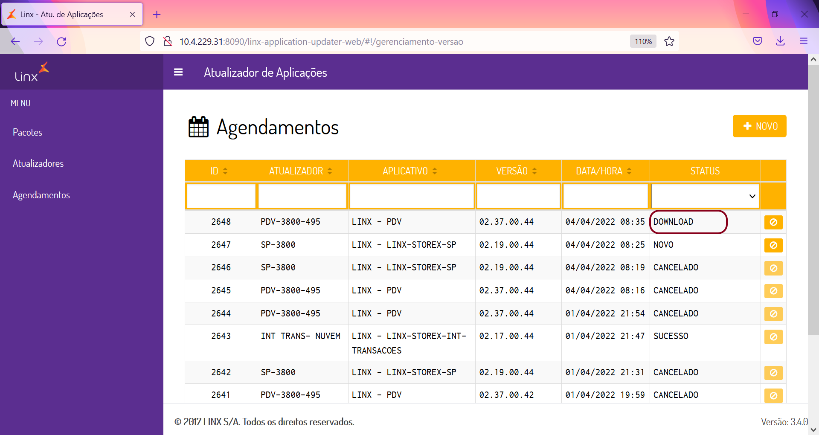819x435 pixels.
Task: Click version 02.17.00.44 in the table
Action: (x=506, y=336)
